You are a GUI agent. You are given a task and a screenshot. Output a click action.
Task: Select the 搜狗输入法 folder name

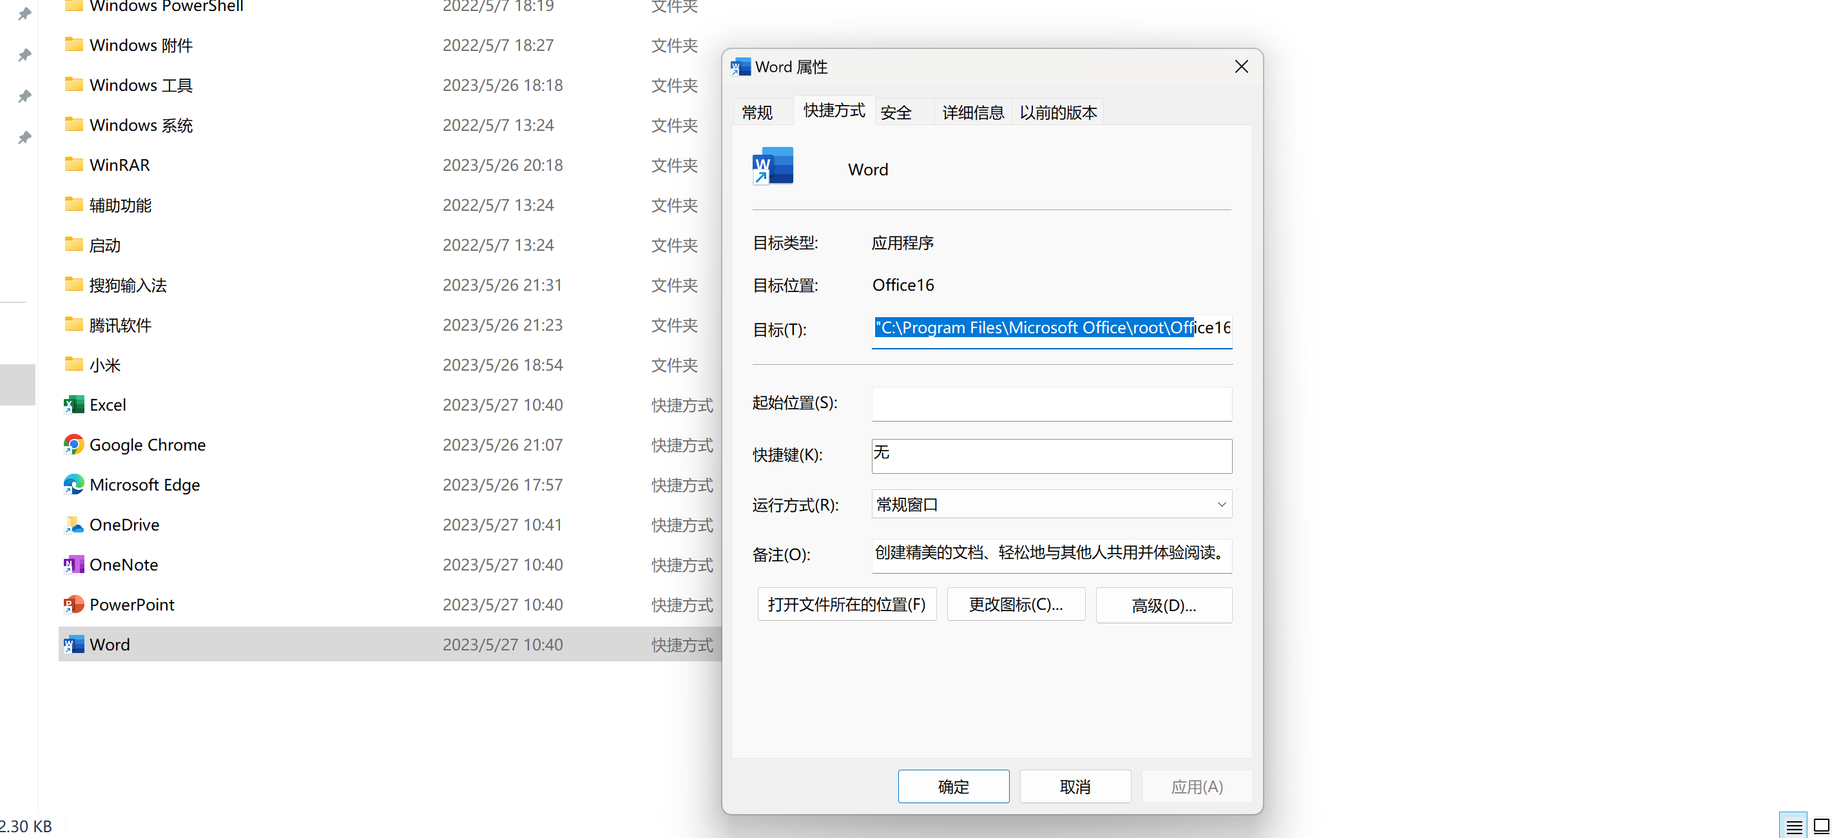click(x=128, y=284)
